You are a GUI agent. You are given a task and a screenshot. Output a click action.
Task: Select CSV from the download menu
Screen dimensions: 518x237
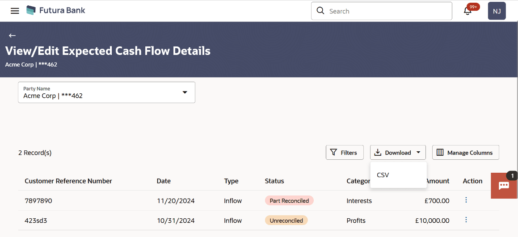[x=383, y=175]
